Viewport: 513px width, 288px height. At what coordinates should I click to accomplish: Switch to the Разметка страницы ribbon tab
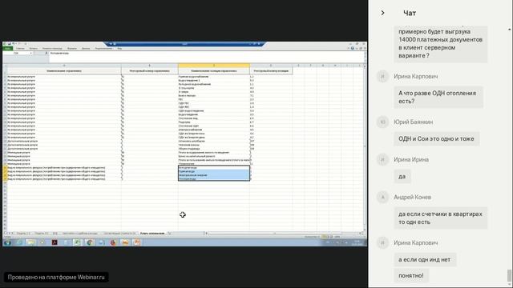52,48
